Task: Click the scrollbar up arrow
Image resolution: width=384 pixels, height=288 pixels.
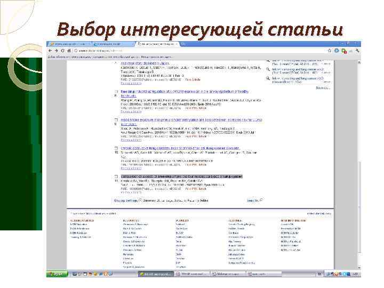Action: tap(359, 62)
